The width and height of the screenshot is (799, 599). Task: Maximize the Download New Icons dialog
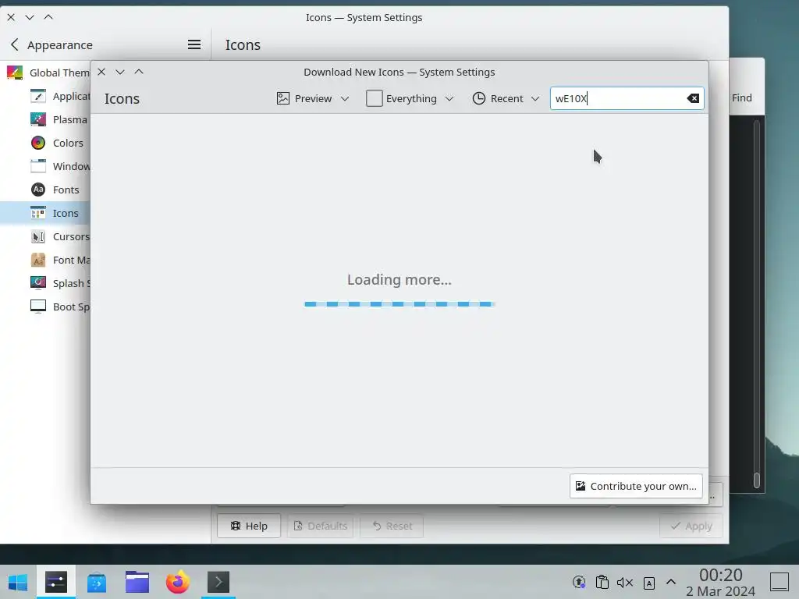[x=139, y=72]
